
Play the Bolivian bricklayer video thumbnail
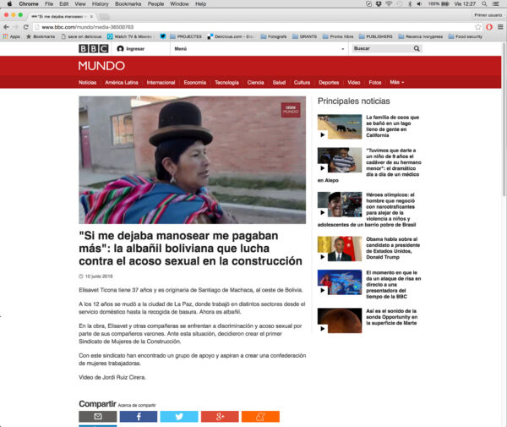(x=192, y=159)
